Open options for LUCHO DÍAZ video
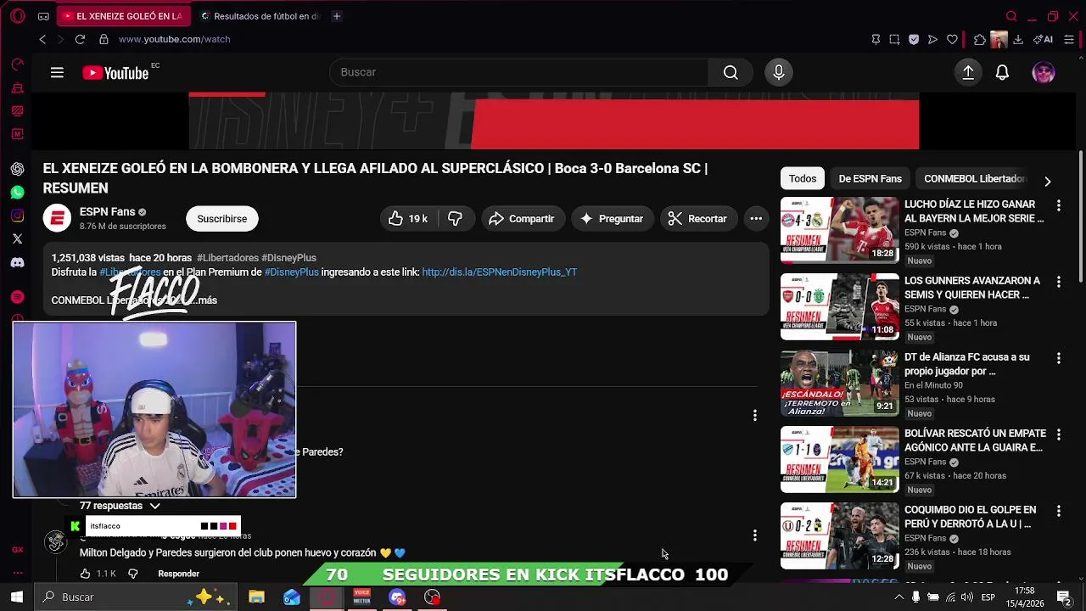 point(1058,205)
